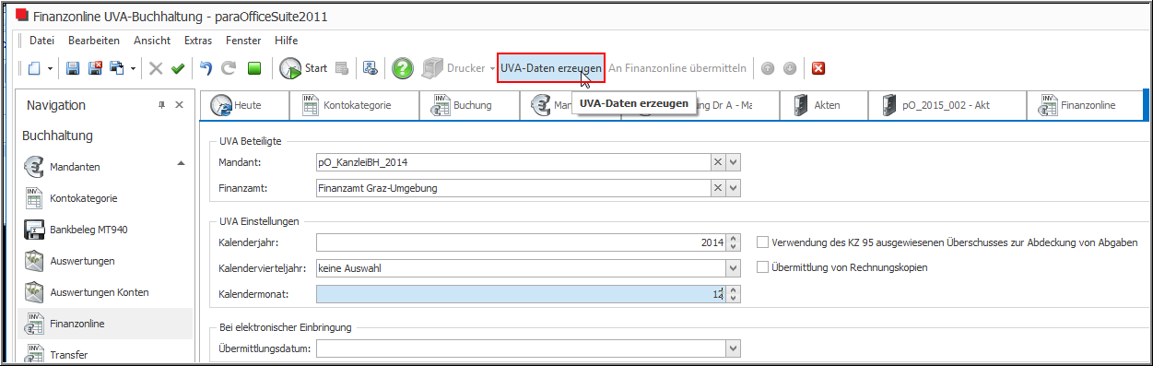This screenshot has width=1153, height=366.
Task: Open Bankbeleg MT940 in navigation
Action: [88, 230]
